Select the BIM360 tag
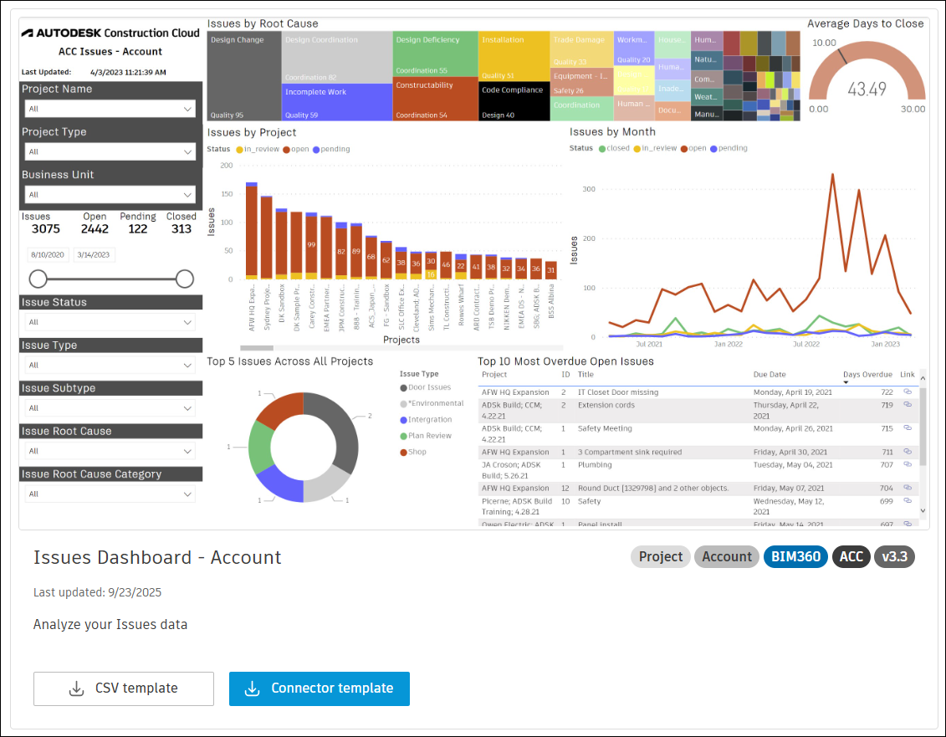Viewport: 946px width, 737px height. pyautogui.click(x=795, y=556)
